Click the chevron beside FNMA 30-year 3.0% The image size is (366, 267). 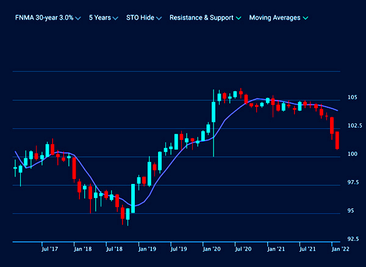pos(78,18)
